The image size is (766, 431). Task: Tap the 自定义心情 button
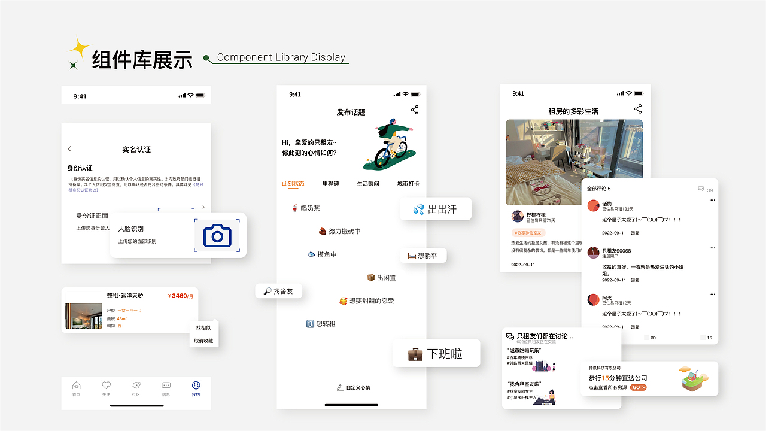pyautogui.click(x=353, y=388)
